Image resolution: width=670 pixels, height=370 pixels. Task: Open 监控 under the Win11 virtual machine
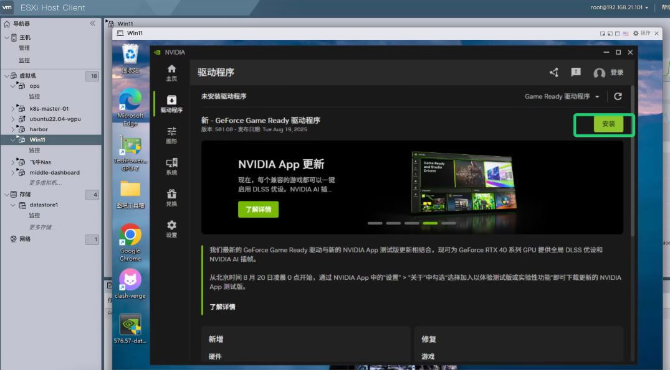point(35,150)
